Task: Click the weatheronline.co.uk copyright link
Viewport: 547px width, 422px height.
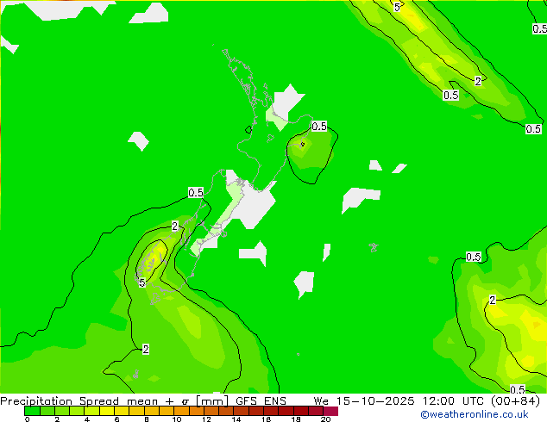Action: [474, 414]
